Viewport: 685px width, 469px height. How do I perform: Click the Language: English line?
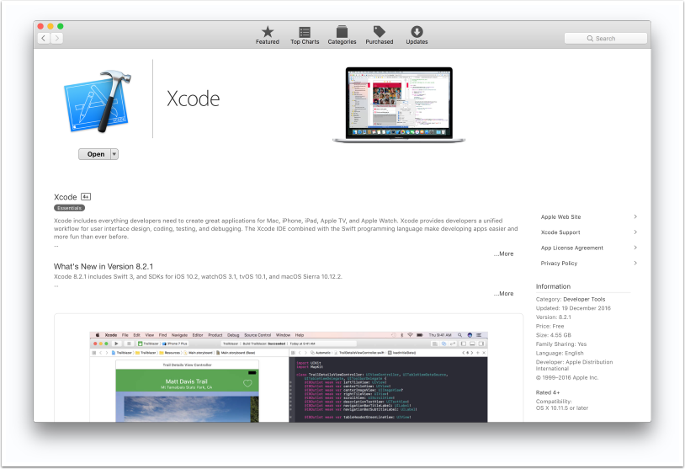(560, 353)
